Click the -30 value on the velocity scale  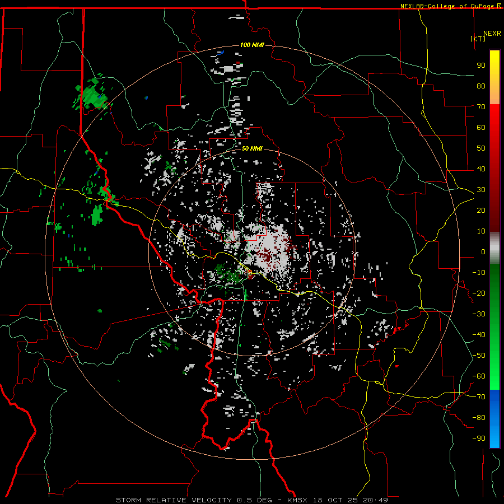click(479, 314)
